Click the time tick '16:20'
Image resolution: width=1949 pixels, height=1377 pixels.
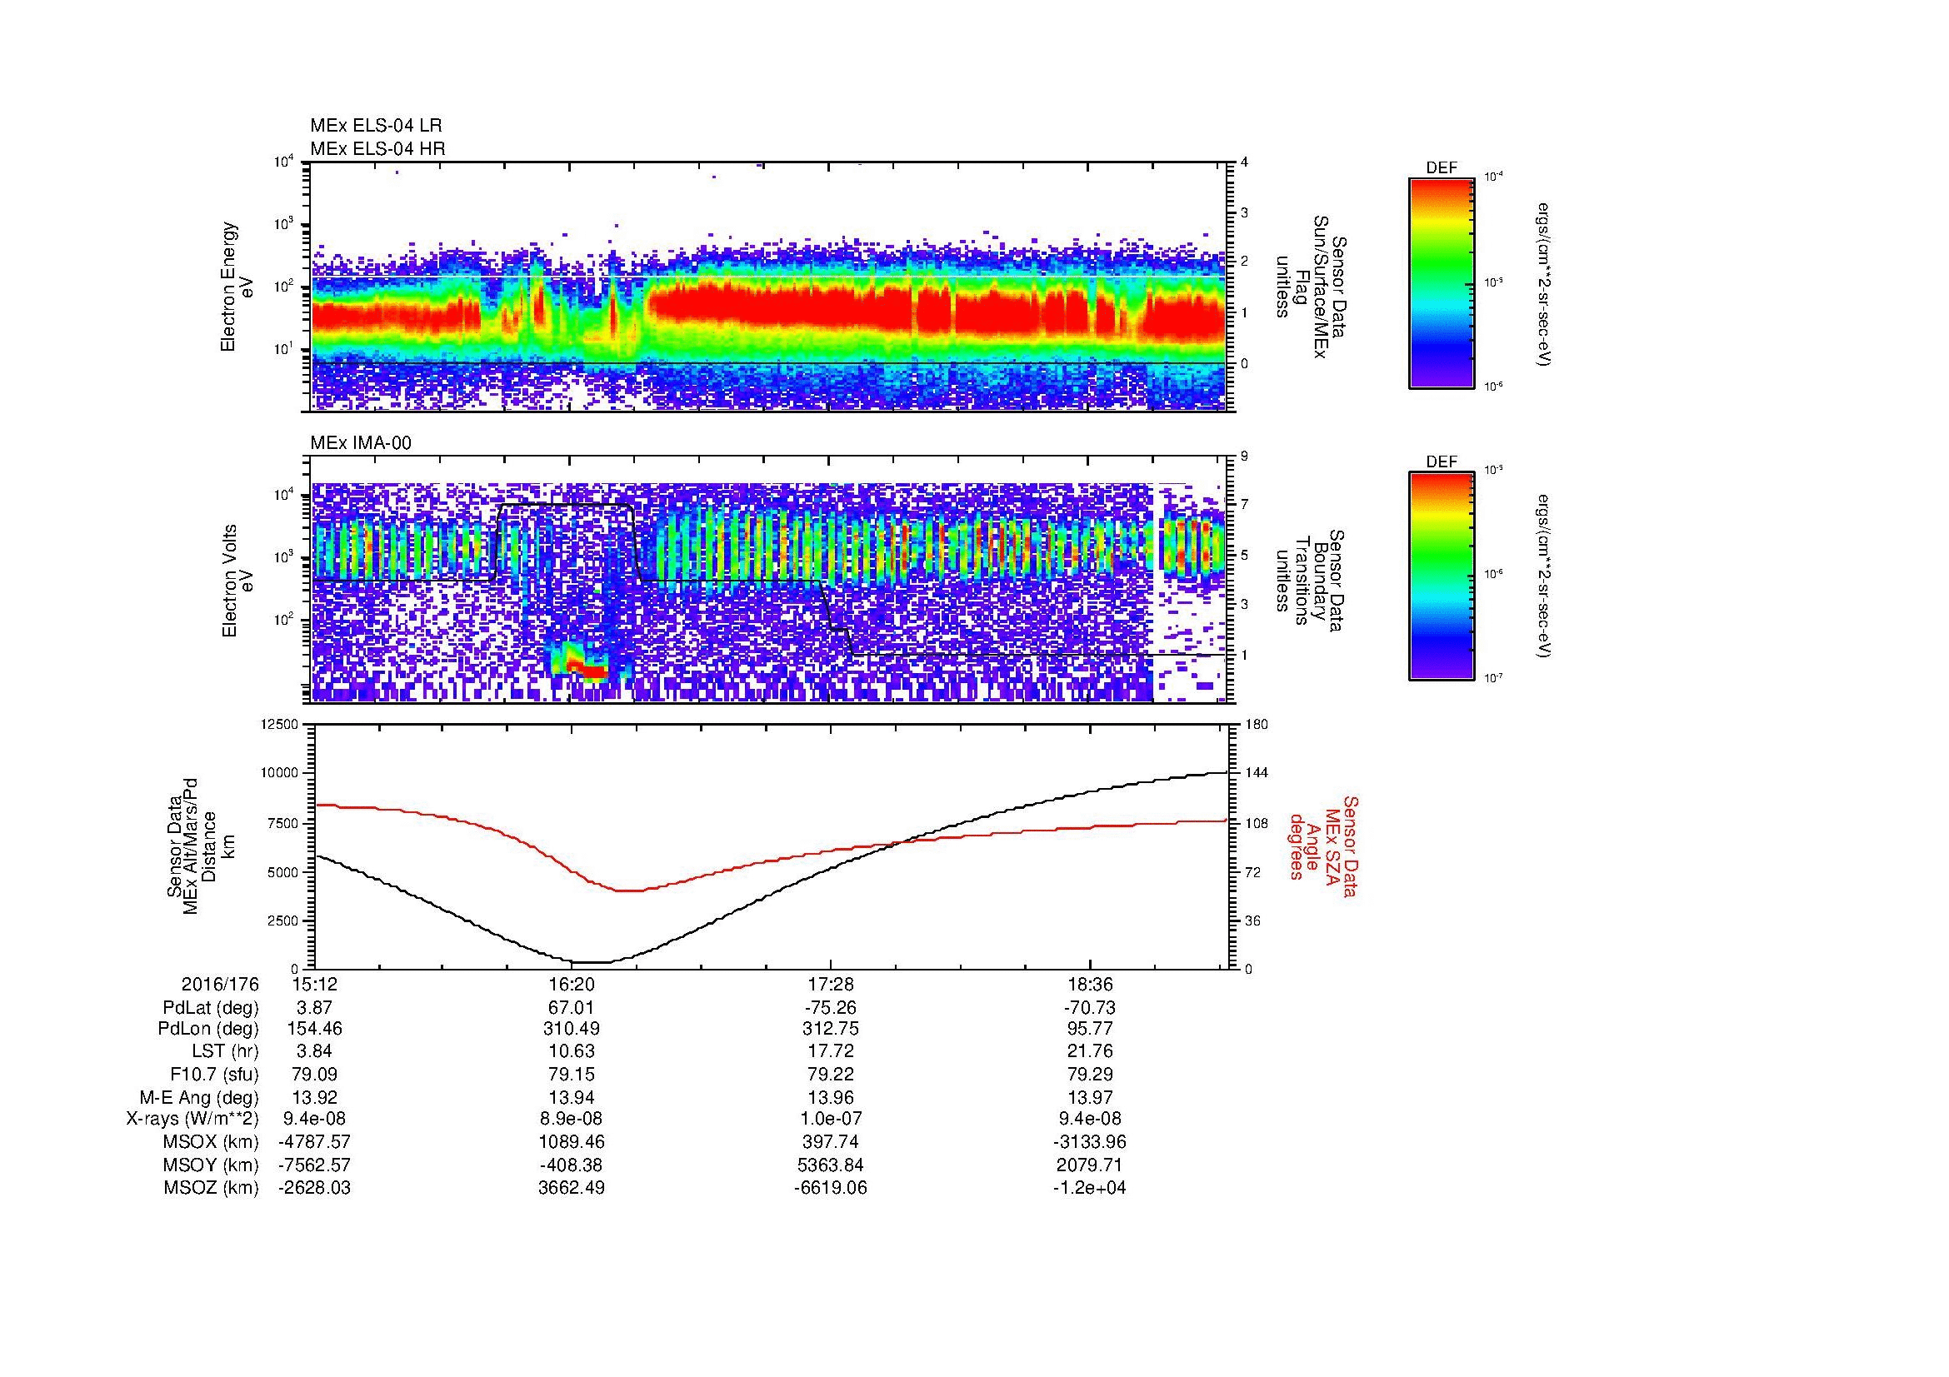click(x=572, y=985)
